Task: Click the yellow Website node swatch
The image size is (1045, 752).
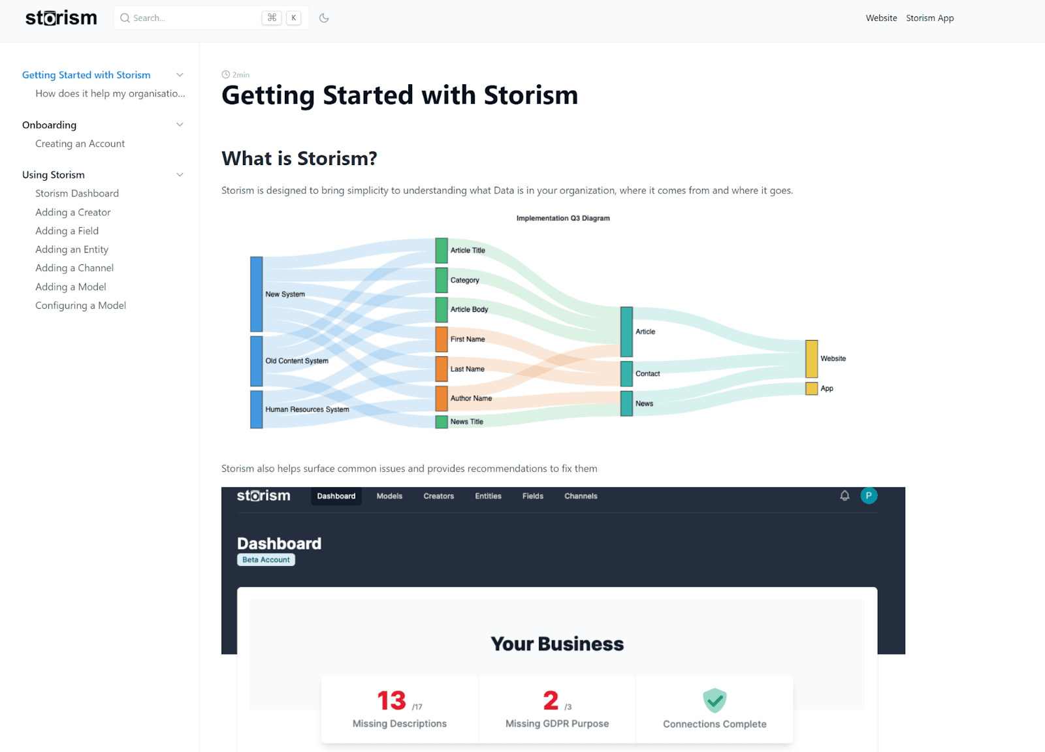Action: pyautogui.click(x=811, y=358)
